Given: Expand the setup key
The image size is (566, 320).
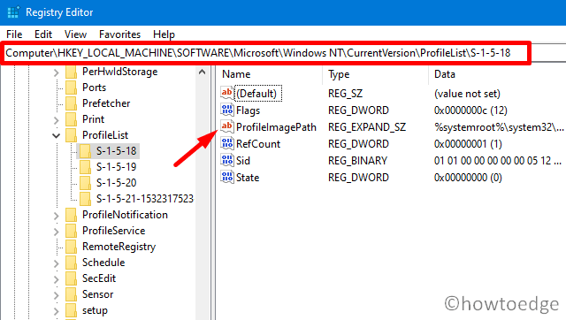Looking at the screenshot, I should tap(56, 311).
